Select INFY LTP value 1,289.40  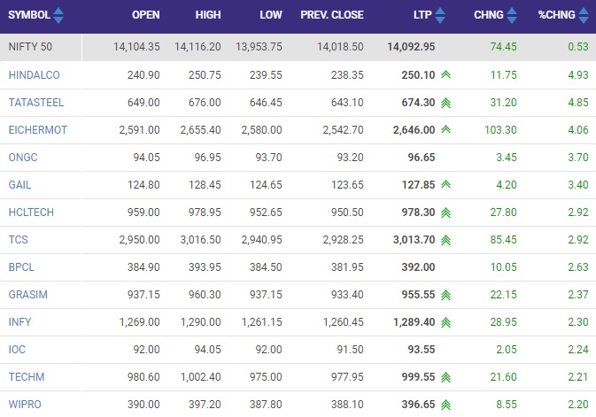[414, 322]
